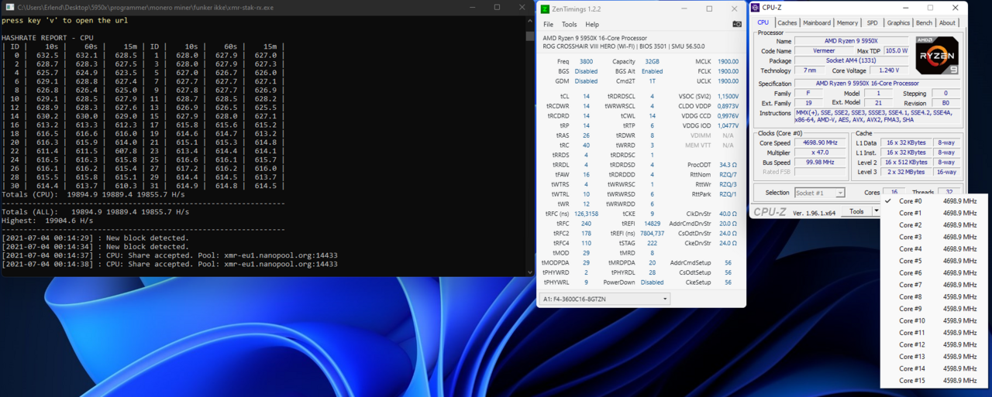Maximize the ZenTimings window

708,9
